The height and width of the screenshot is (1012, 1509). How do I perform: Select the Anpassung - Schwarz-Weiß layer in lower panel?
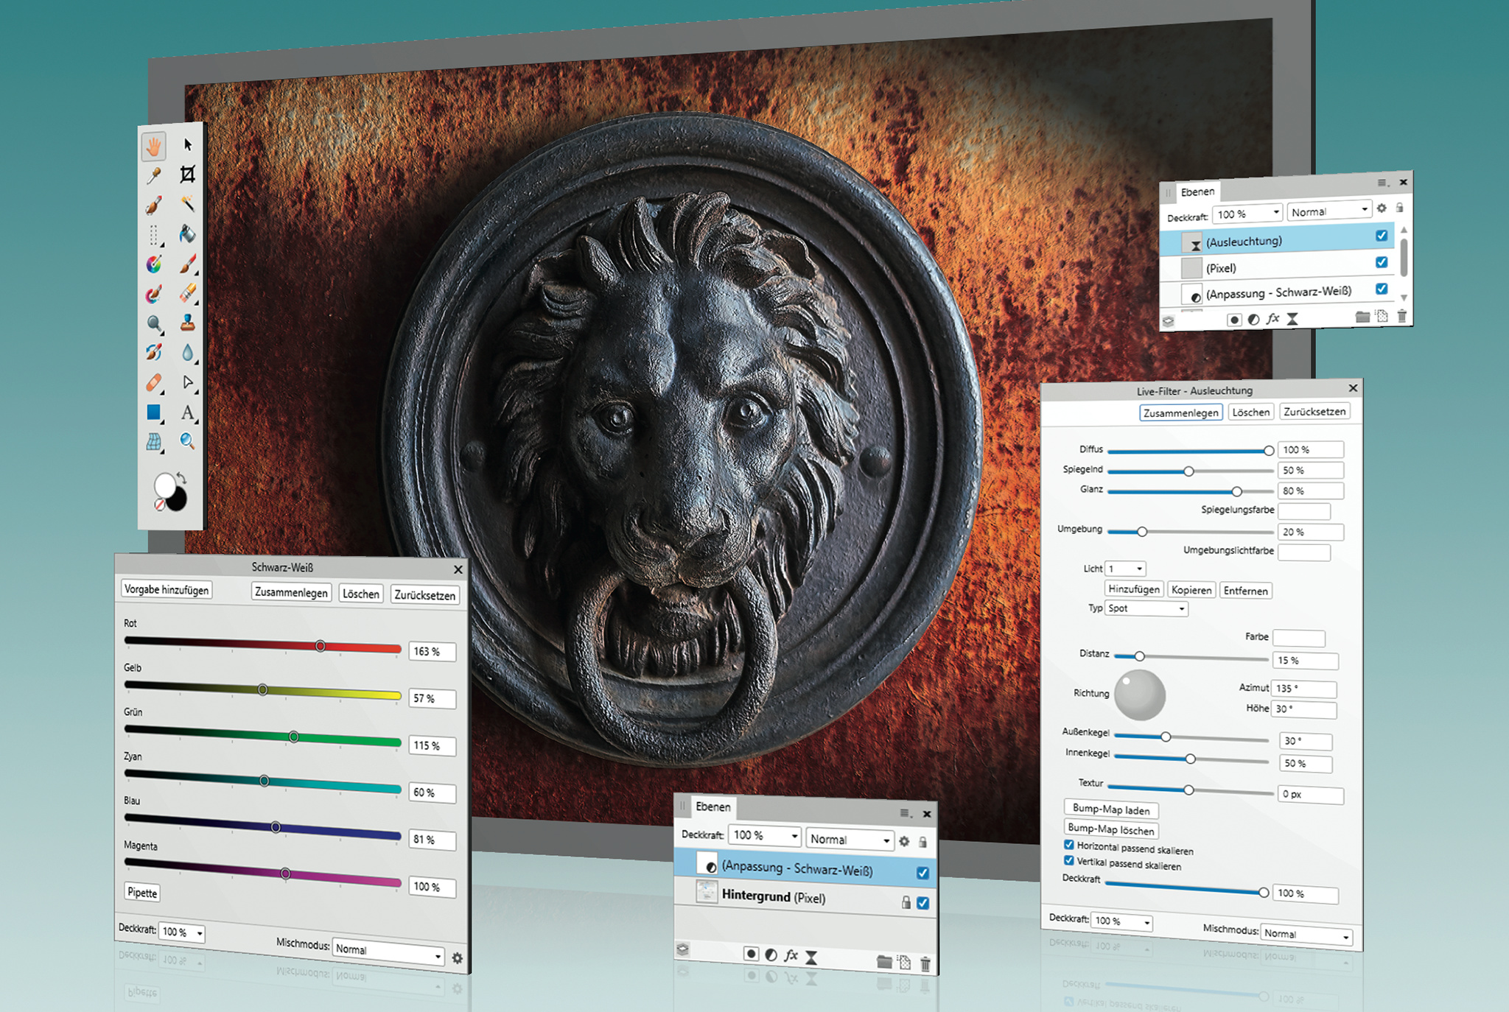(796, 868)
